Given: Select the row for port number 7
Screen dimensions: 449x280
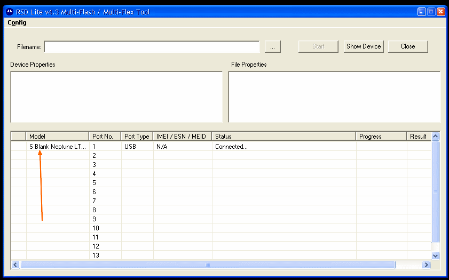Looking at the screenshot, I should [221, 201].
